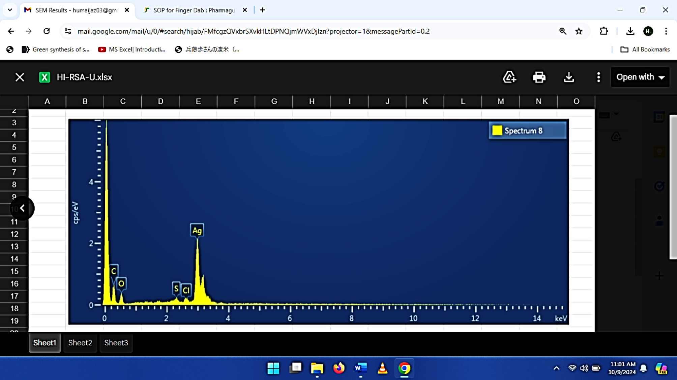Print the spreadsheet preview
Screen dimensions: 677x380
(539, 77)
